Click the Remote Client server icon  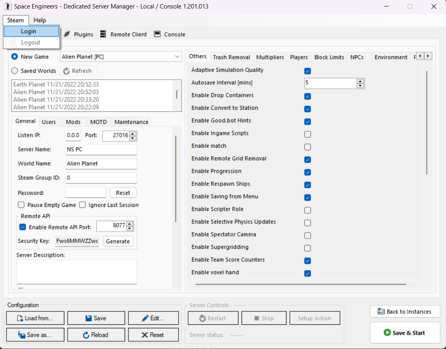[x=103, y=34]
